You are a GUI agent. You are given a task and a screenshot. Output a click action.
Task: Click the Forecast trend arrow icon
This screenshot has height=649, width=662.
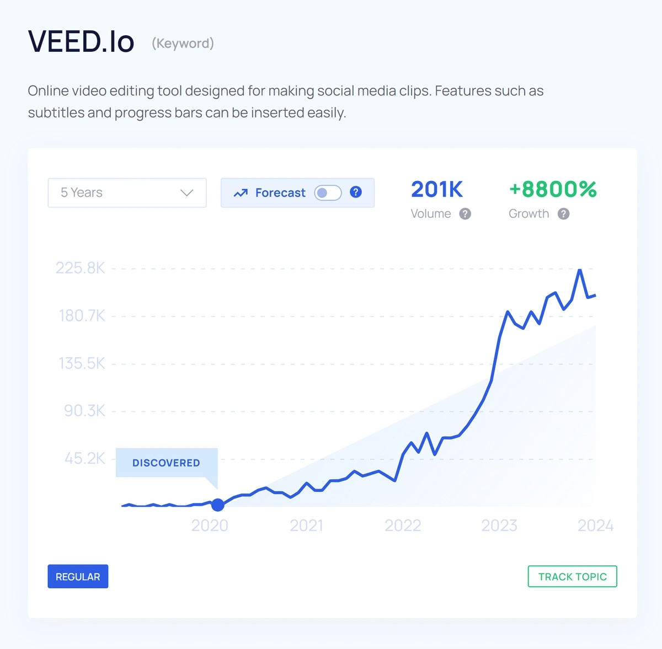(241, 193)
